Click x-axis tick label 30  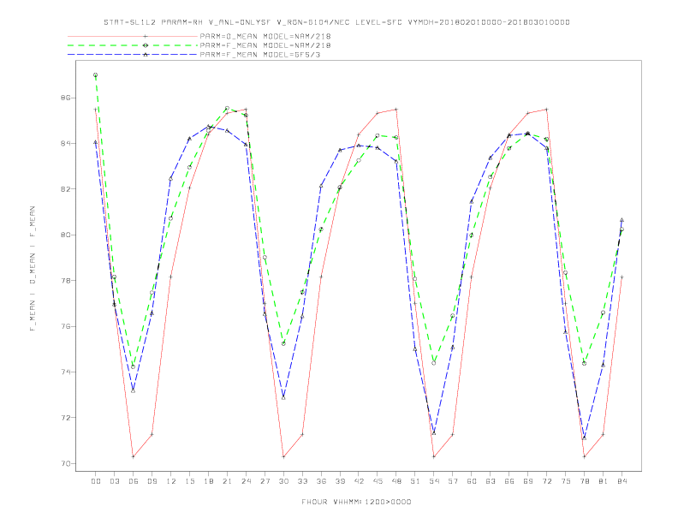[x=283, y=481]
